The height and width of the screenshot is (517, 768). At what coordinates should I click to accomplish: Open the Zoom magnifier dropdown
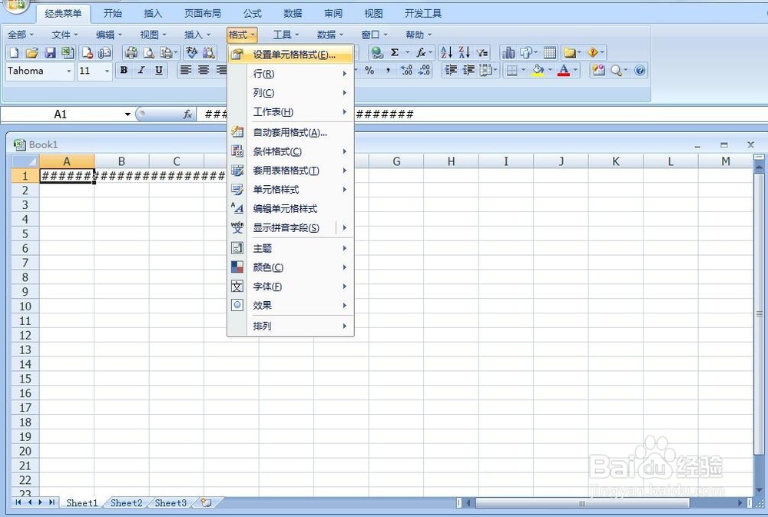[625, 71]
